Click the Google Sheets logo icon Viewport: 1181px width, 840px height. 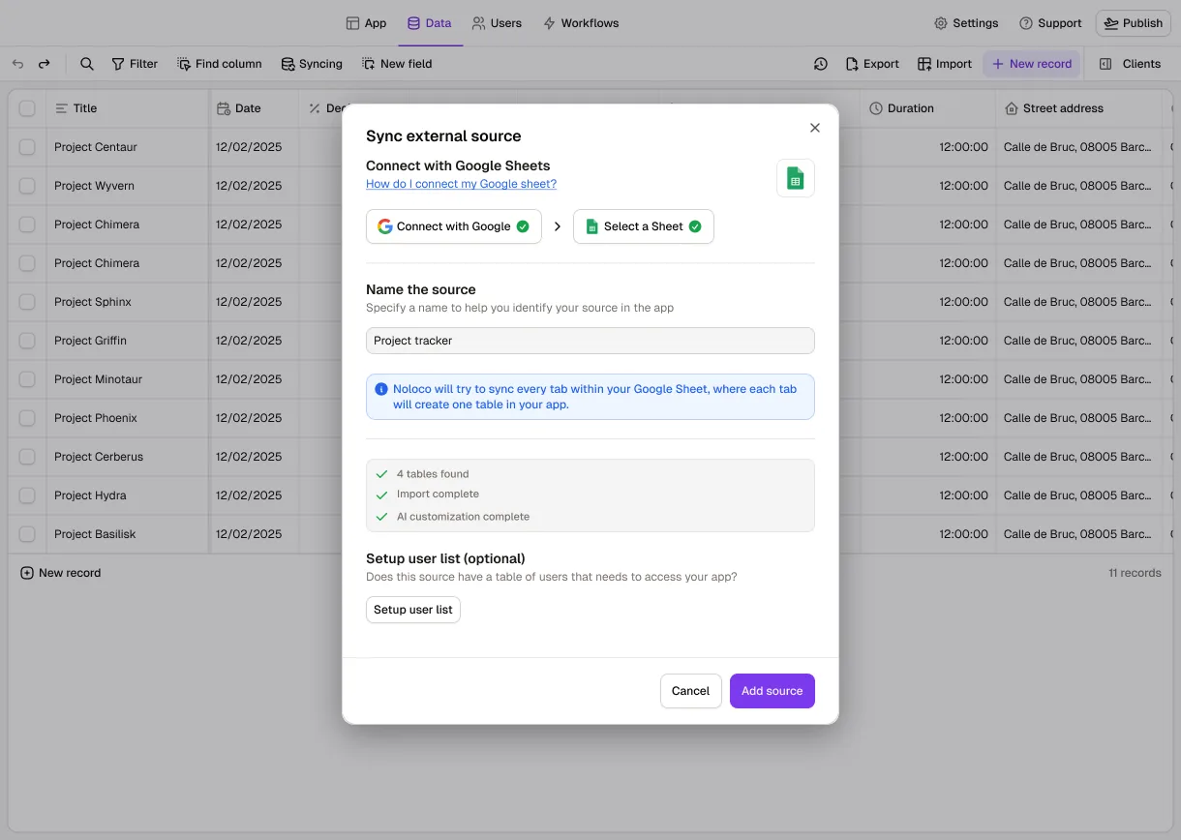point(796,178)
